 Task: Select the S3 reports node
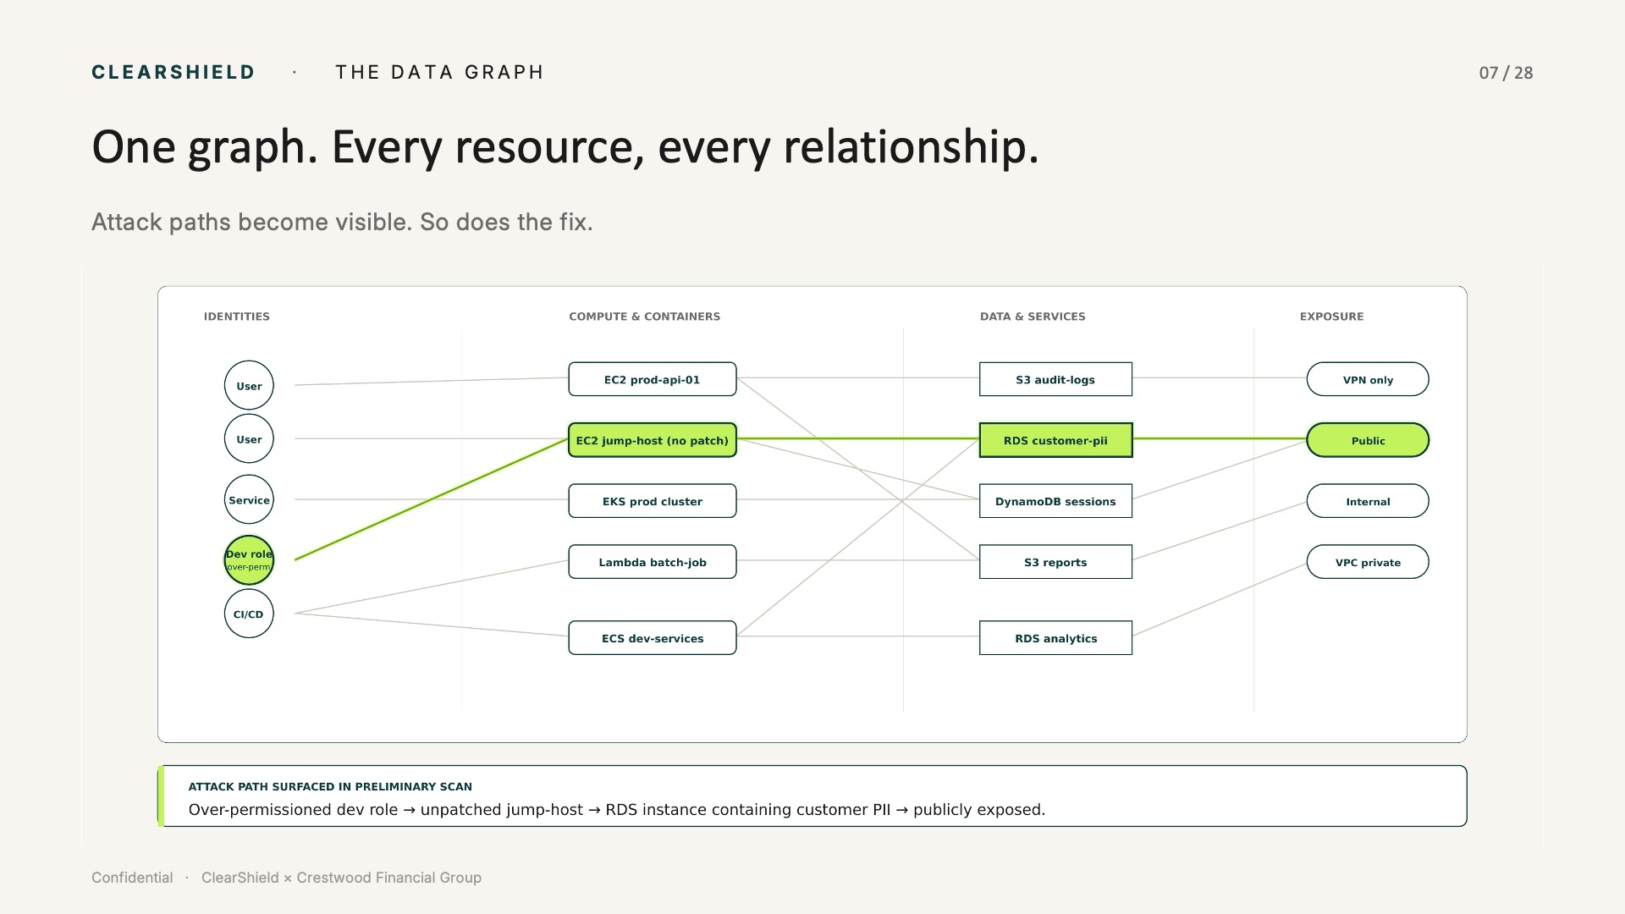1055,562
